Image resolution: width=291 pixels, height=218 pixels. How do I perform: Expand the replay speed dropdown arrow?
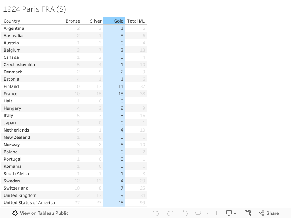(x=207, y=214)
